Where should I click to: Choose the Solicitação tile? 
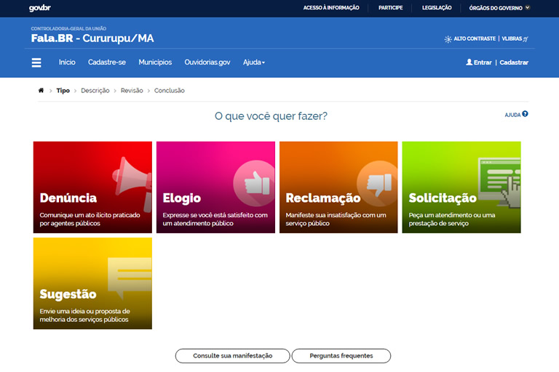tap(461, 187)
